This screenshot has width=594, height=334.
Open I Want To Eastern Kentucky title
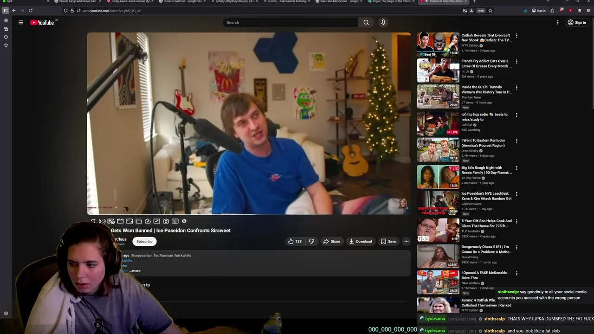point(483,143)
